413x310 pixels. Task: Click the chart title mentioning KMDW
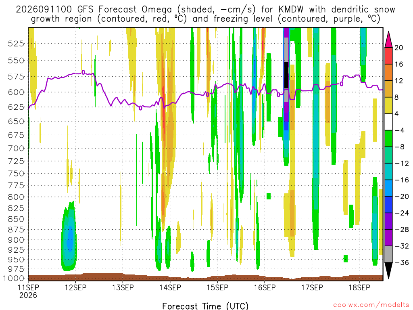click(x=205, y=14)
